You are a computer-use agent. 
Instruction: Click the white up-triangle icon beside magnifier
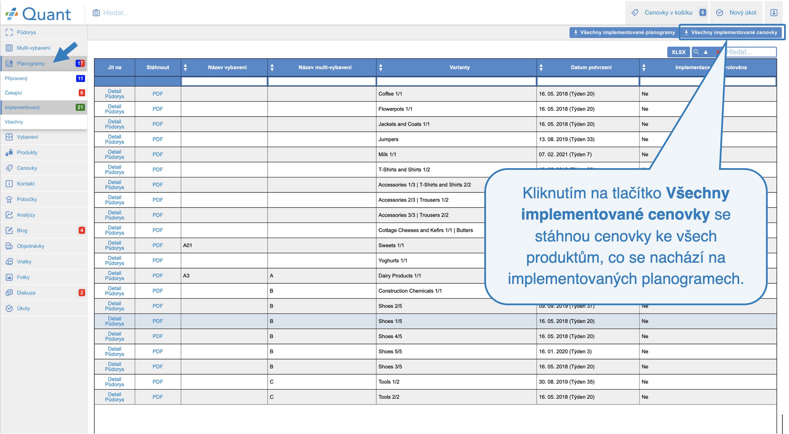pos(705,52)
